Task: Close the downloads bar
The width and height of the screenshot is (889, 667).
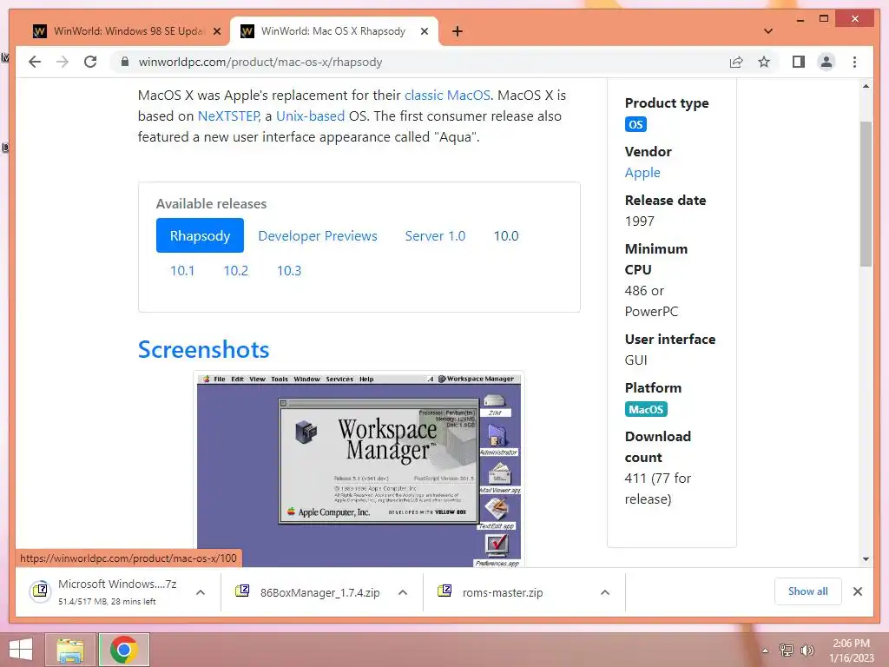Action: click(x=857, y=591)
